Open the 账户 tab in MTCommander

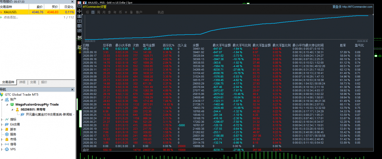point(139,12)
